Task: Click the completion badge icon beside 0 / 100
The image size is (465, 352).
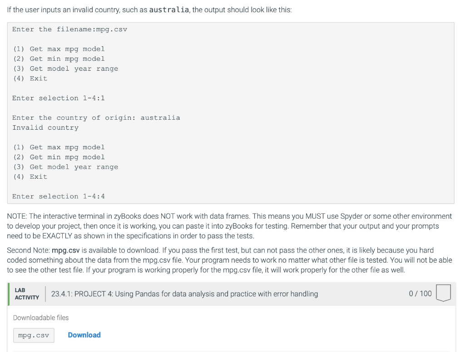Action: click(443, 293)
